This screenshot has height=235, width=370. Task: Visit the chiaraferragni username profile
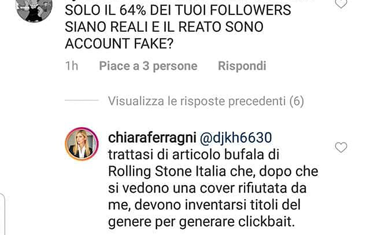click(152, 138)
